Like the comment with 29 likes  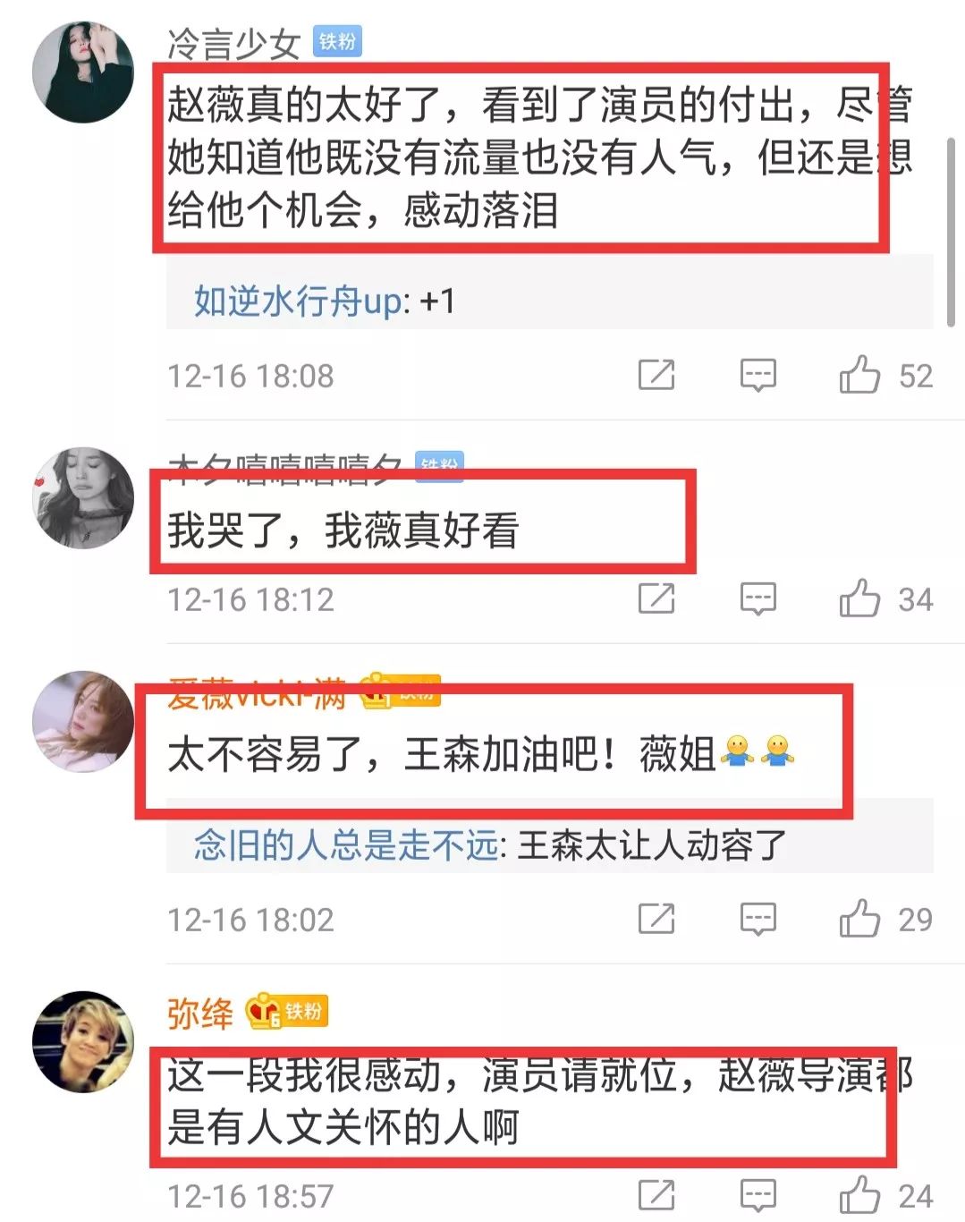[859, 919]
